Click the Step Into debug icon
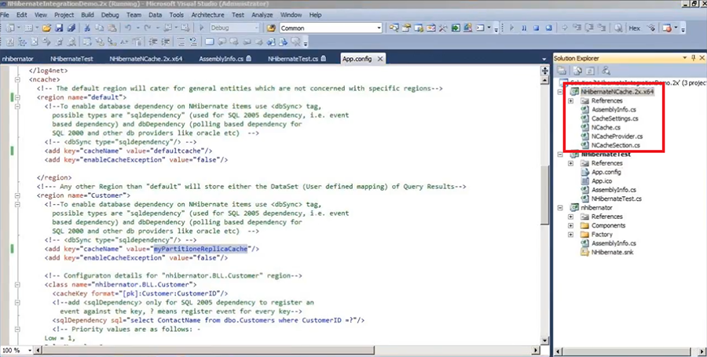Screen dimensions: 707x357 click(577, 28)
